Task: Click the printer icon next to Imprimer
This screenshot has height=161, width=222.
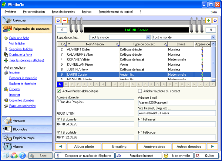Action: point(6,73)
